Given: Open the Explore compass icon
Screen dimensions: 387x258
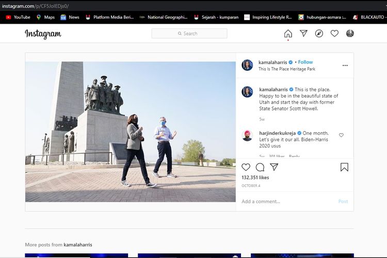Looking at the screenshot, I should click(319, 34).
